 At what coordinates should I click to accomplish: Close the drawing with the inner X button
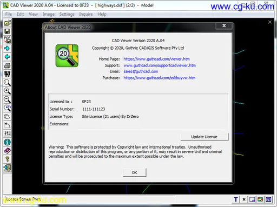pyautogui.click(x=270, y=22)
